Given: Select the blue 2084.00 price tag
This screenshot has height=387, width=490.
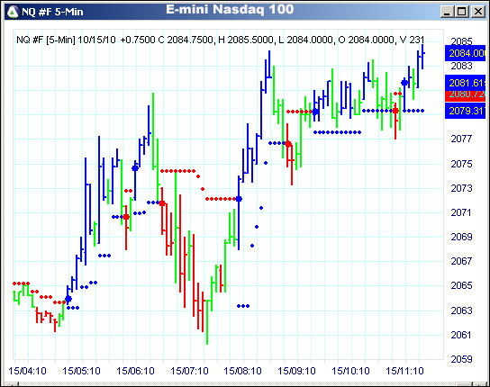Looking at the screenshot, I should [466, 53].
